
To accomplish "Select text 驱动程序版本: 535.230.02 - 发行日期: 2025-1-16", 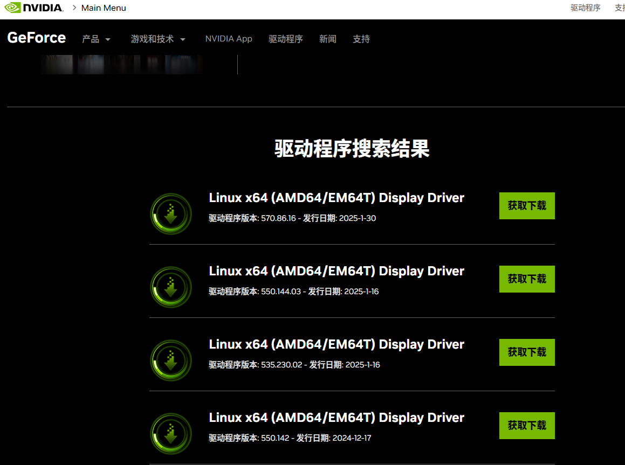I will point(294,365).
